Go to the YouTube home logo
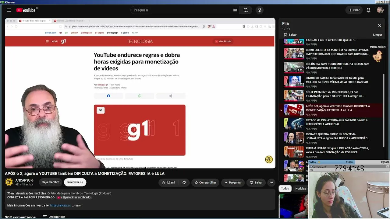The image size is (390, 219). tap(26, 10)
